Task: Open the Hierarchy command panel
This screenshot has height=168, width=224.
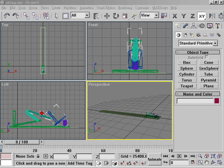Action: (193, 26)
